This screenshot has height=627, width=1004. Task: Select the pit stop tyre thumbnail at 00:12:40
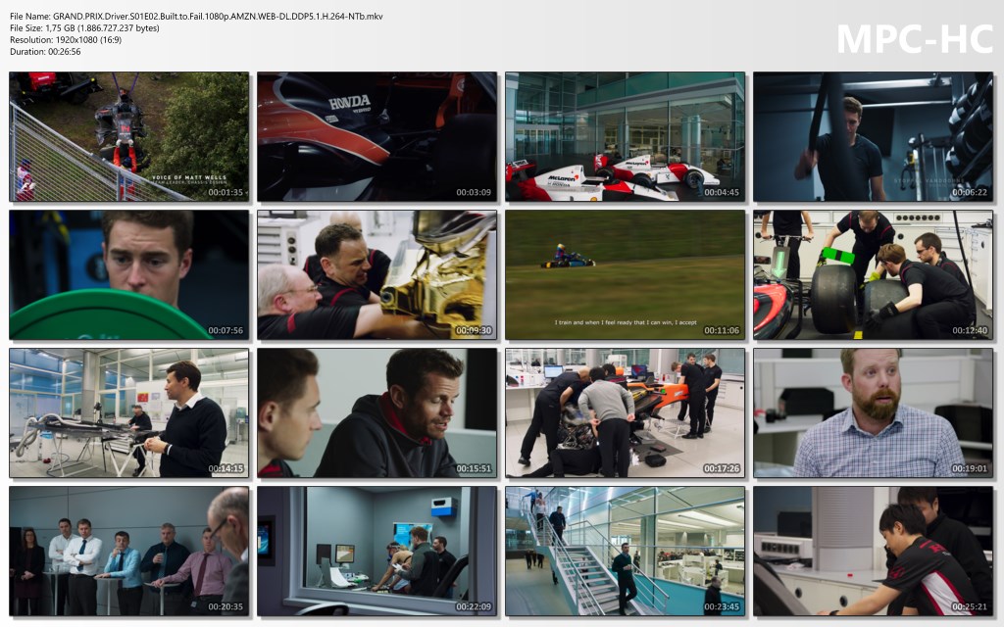pyautogui.click(x=873, y=274)
